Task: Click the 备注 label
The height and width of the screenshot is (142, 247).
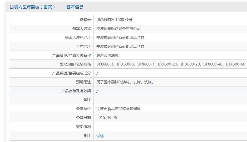Action: (87, 100)
